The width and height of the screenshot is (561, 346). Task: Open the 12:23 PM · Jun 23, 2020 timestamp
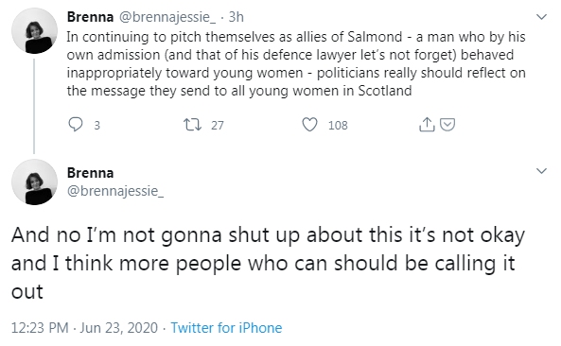point(84,328)
